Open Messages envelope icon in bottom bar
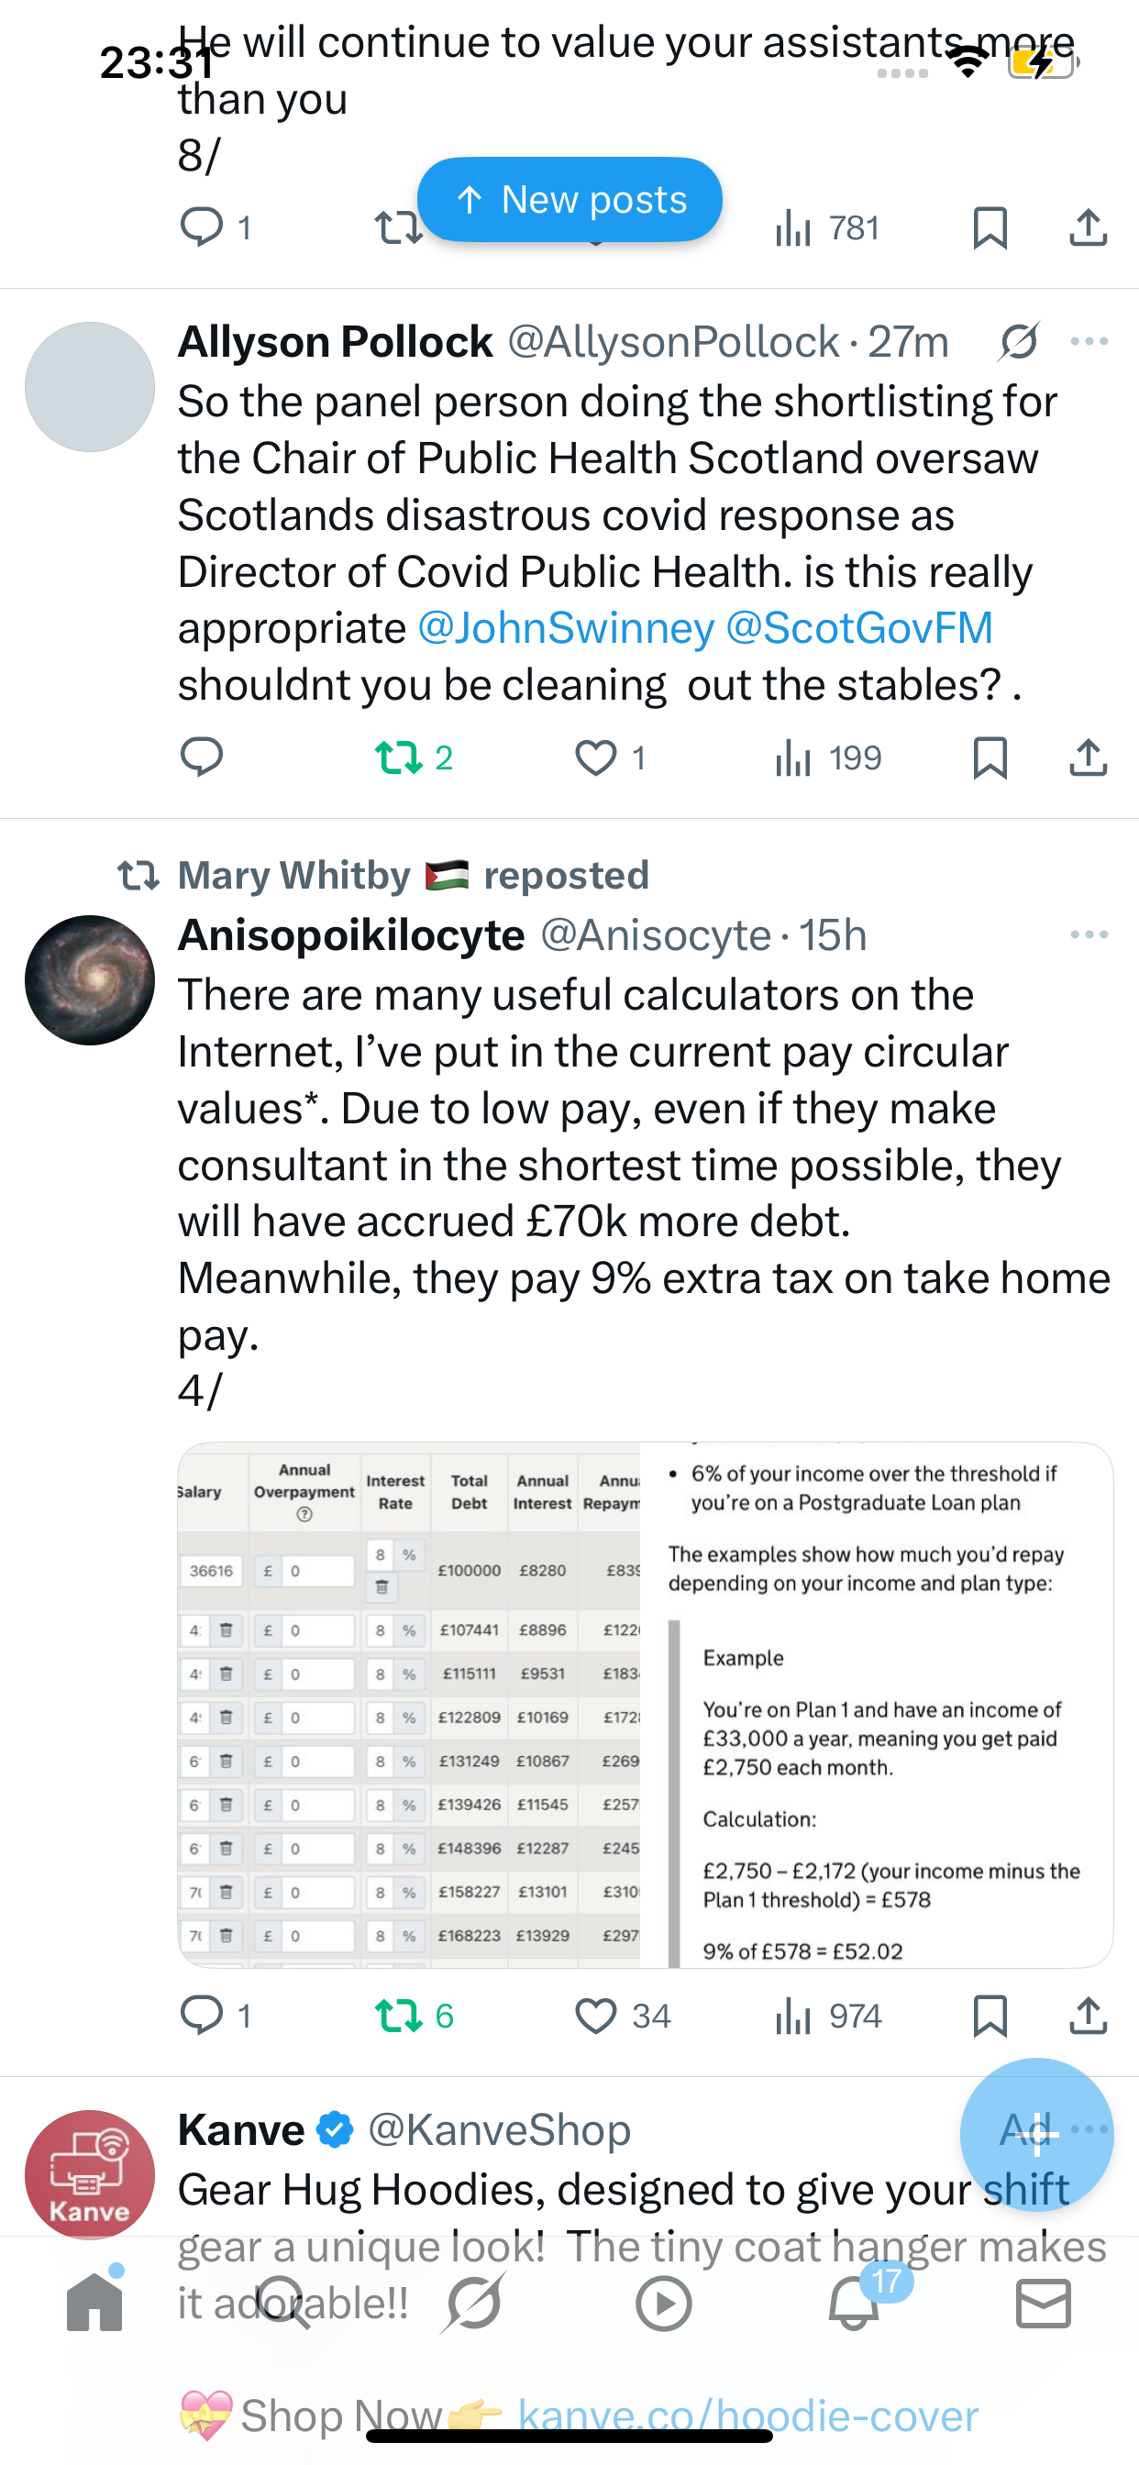The image size is (1139, 2465). [x=1044, y=2304]
